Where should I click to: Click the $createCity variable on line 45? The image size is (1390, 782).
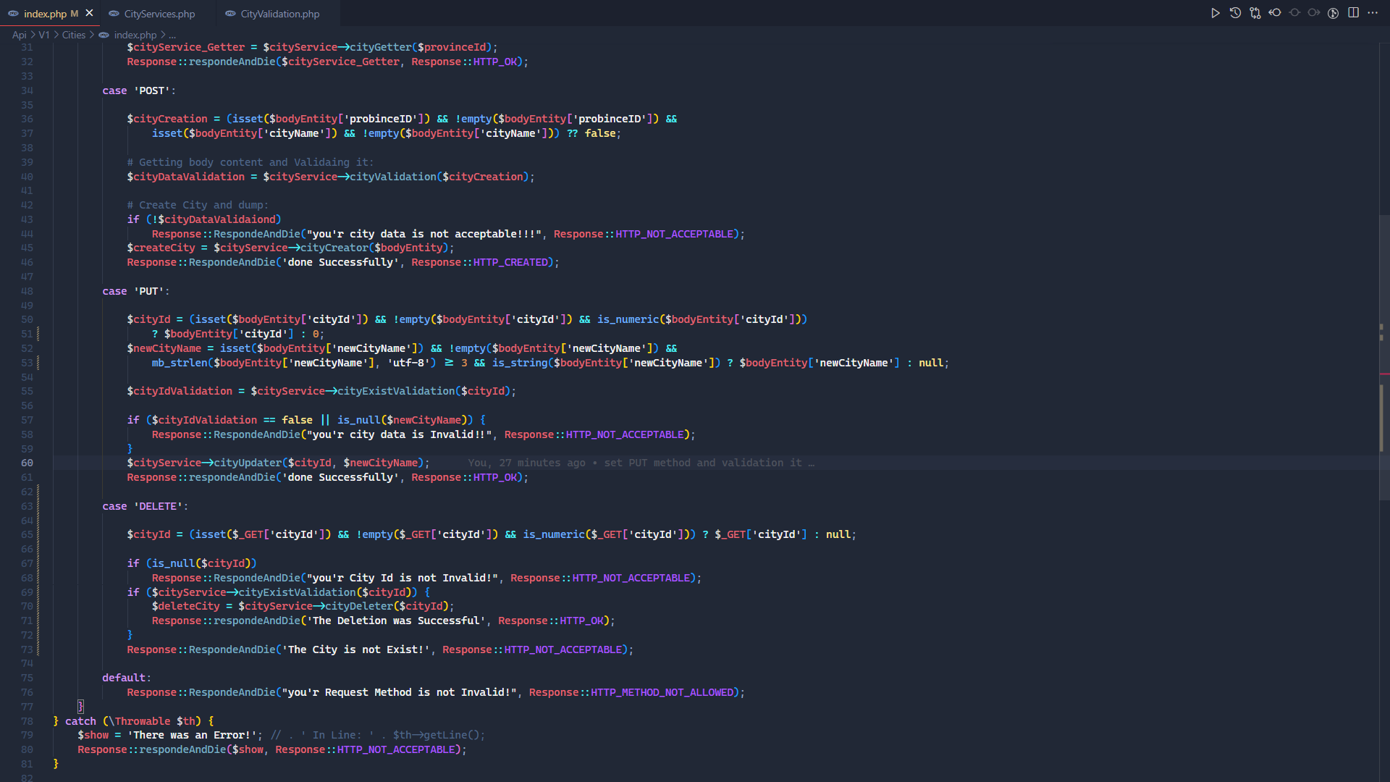click(x=161, y=248)
